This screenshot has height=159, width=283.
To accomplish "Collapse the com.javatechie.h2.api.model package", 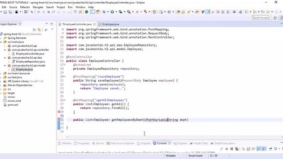I will point(5,66).
